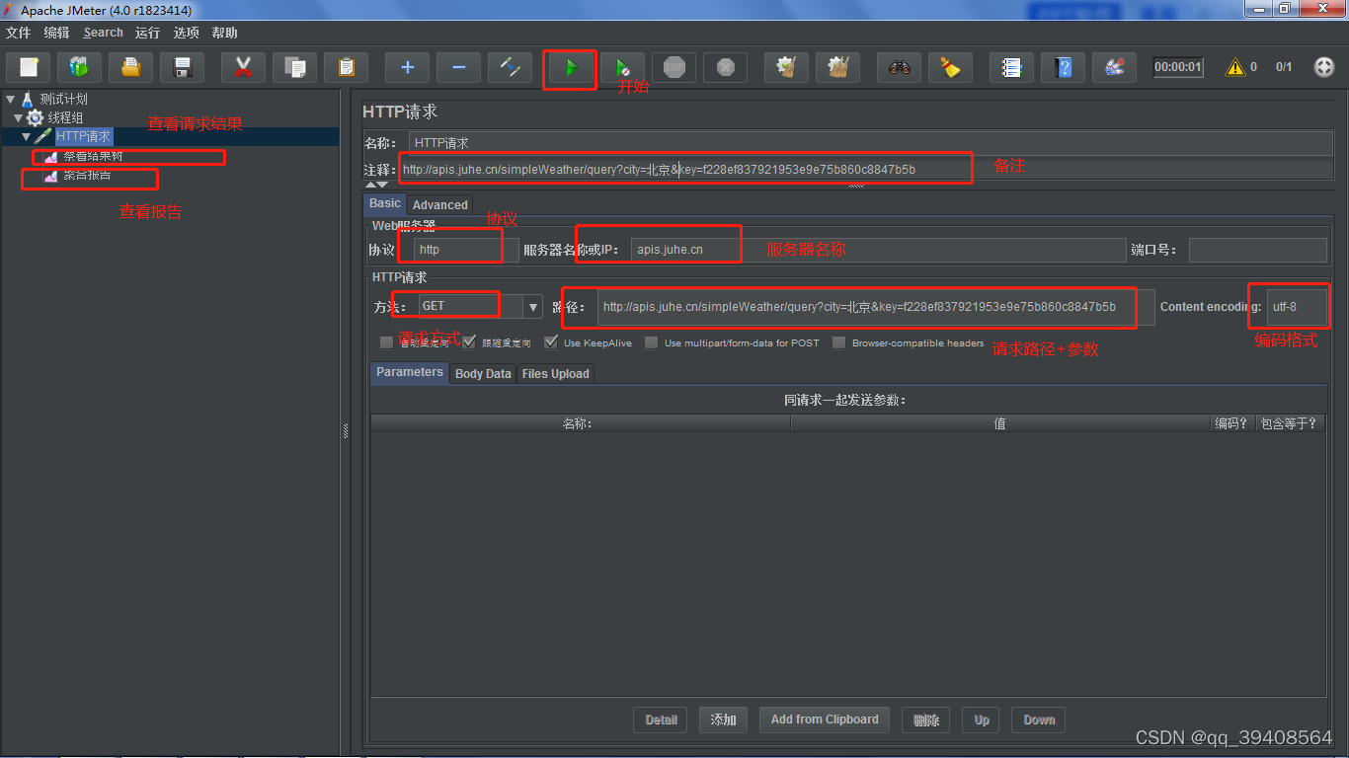
Task: Open the 文件 menu
Action: click(18, 33)
